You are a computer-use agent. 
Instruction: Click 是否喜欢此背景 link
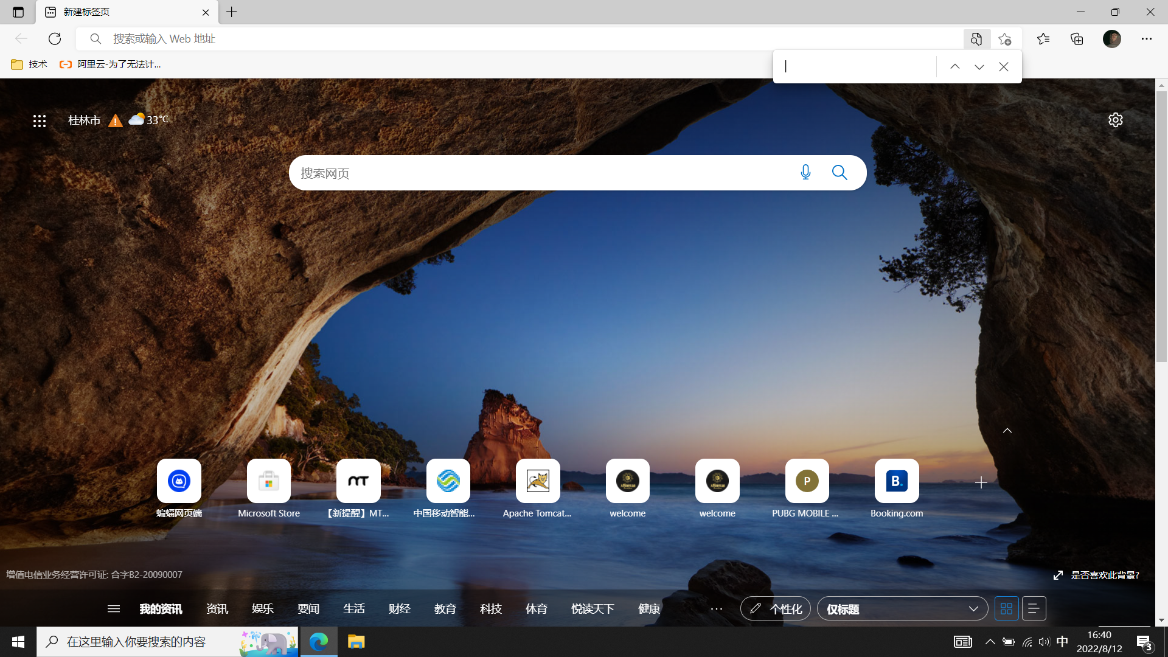pos(1104,575)
